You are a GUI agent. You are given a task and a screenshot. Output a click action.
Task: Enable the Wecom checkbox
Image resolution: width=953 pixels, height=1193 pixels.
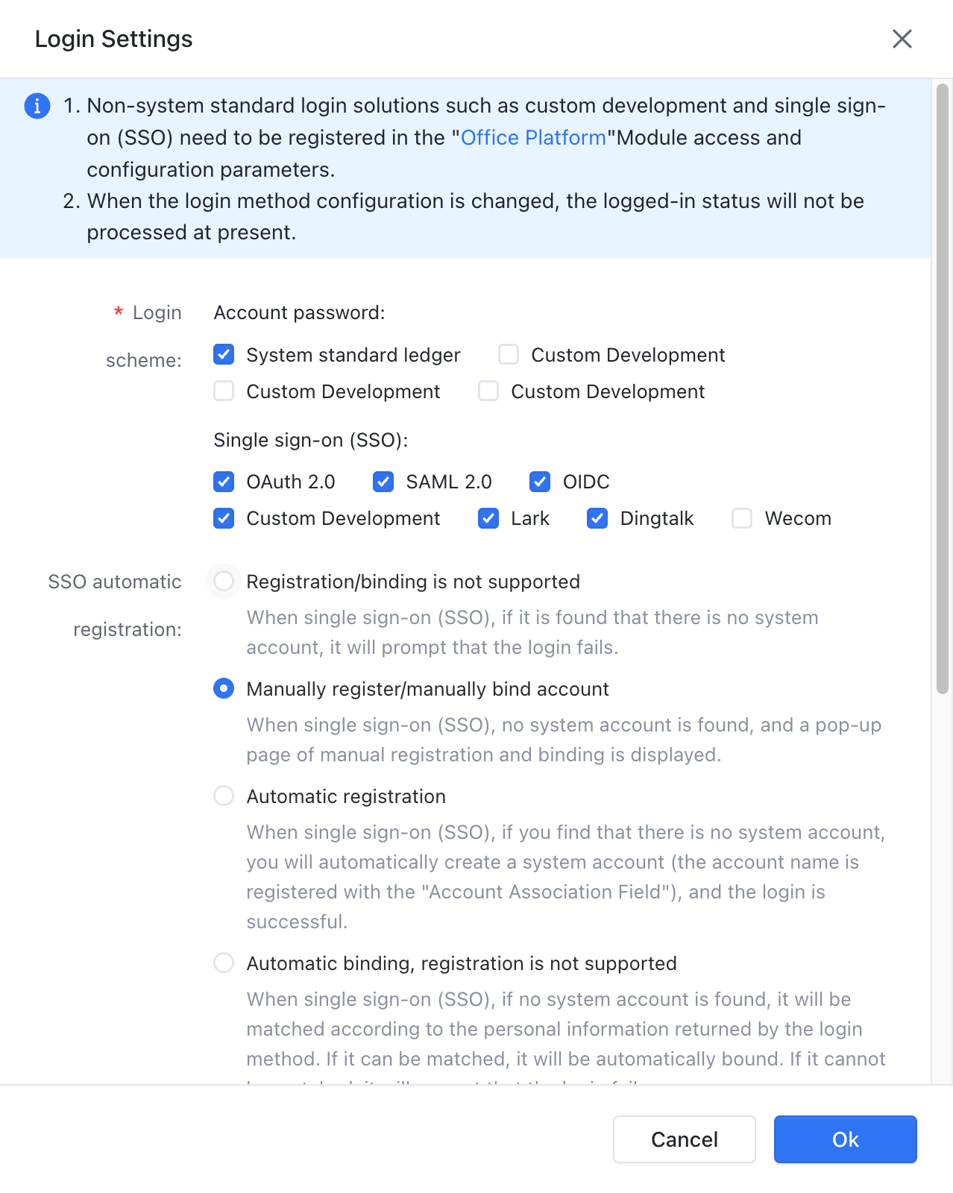tap(742, 518)
